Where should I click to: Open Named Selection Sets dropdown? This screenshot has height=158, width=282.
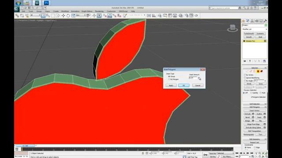click(137, 15)
